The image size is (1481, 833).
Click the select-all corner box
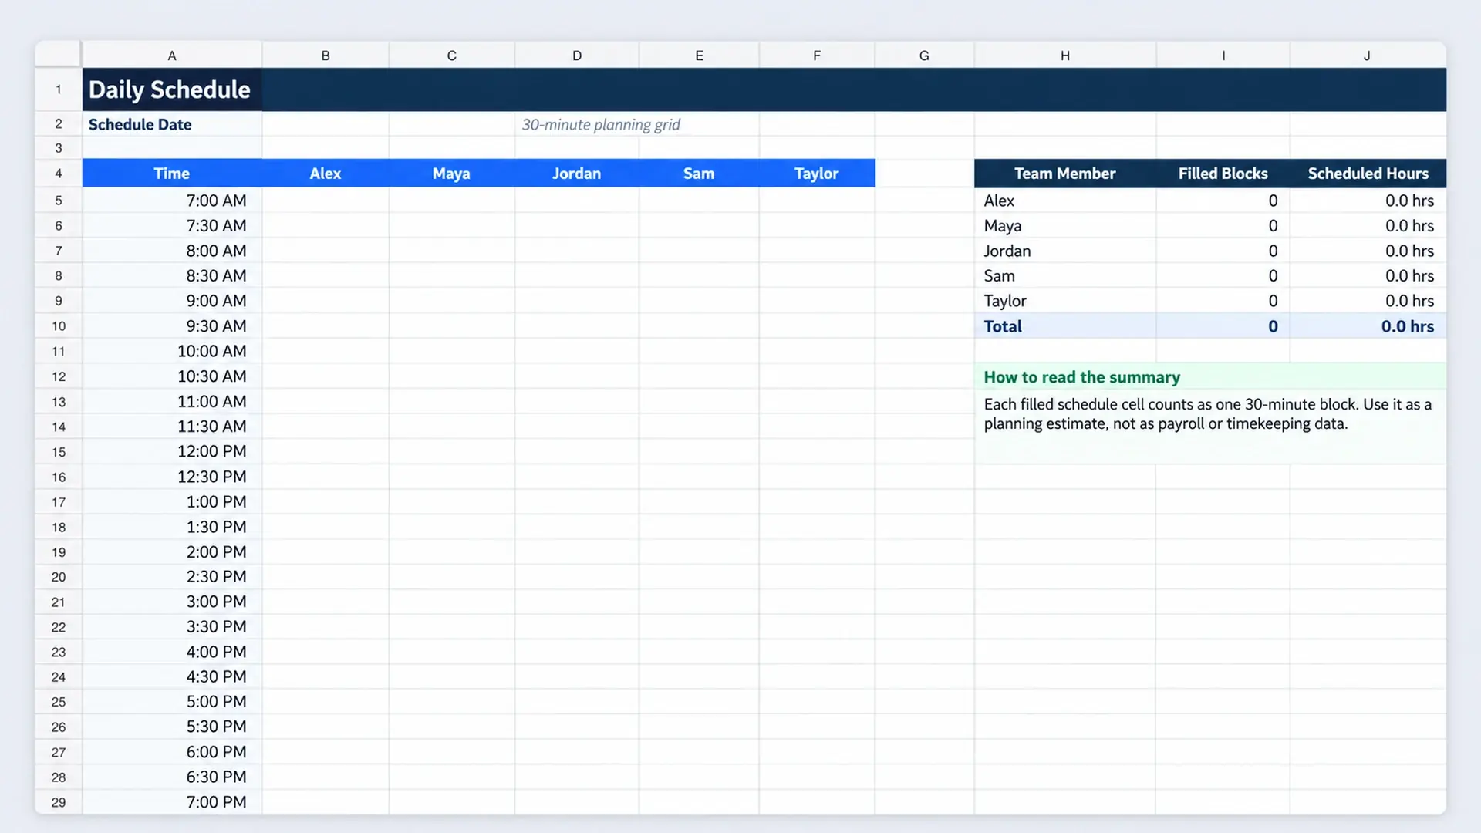point(58,55)
